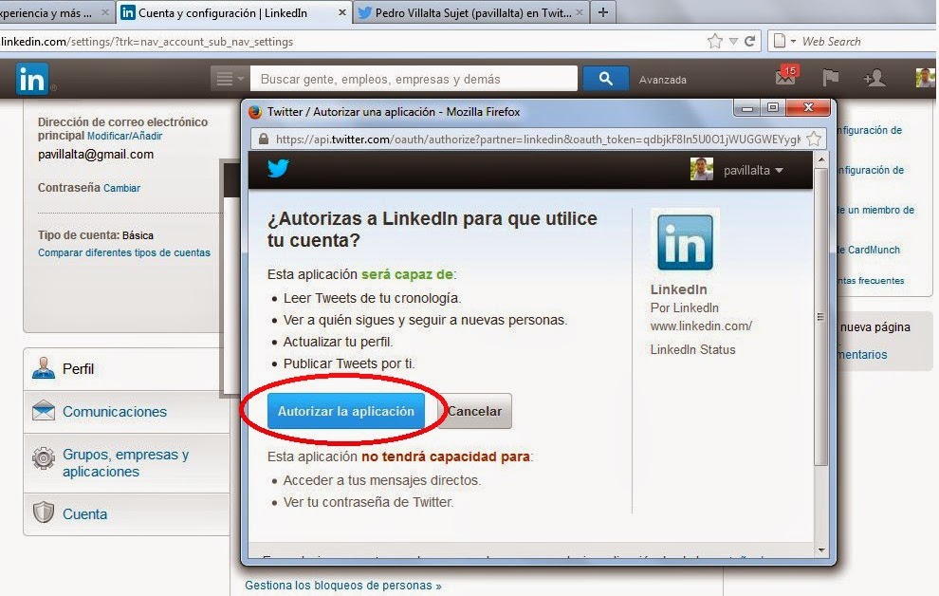The width and height of the screenshot is (939, 596).
Task: Open Comparar diferentes tipos de cuentas
Action: pos(124,252)
